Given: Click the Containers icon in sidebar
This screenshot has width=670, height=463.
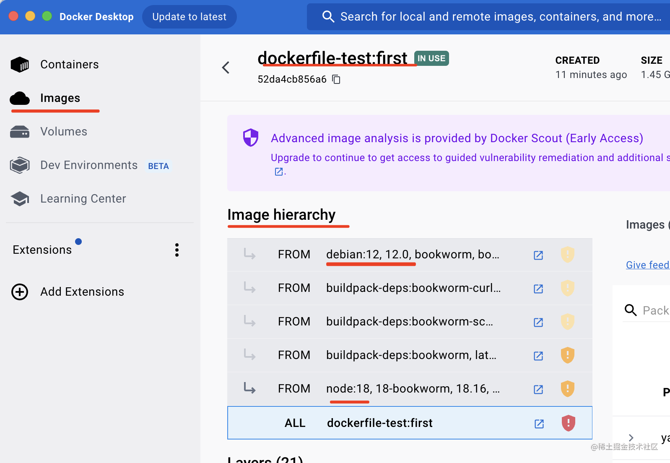Looking at the screenshot, I should click(x=19, y=65).
